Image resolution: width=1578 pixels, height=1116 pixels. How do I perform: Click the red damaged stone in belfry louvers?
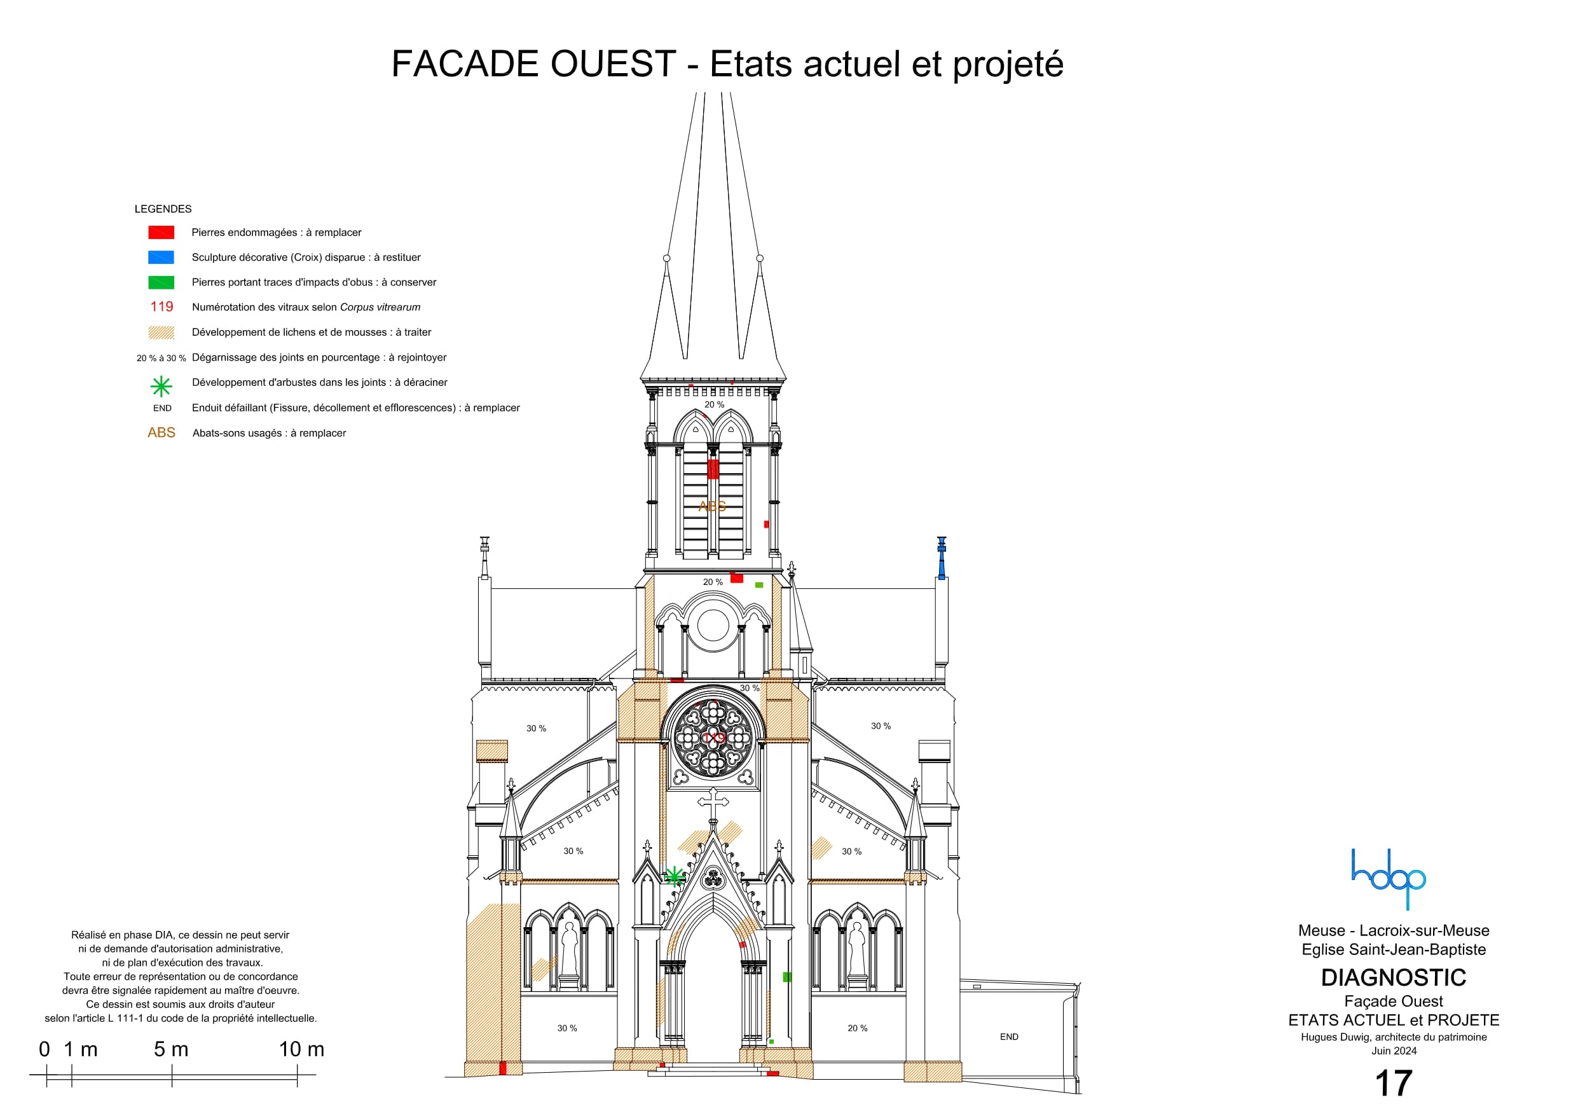[x=713, y=469]
